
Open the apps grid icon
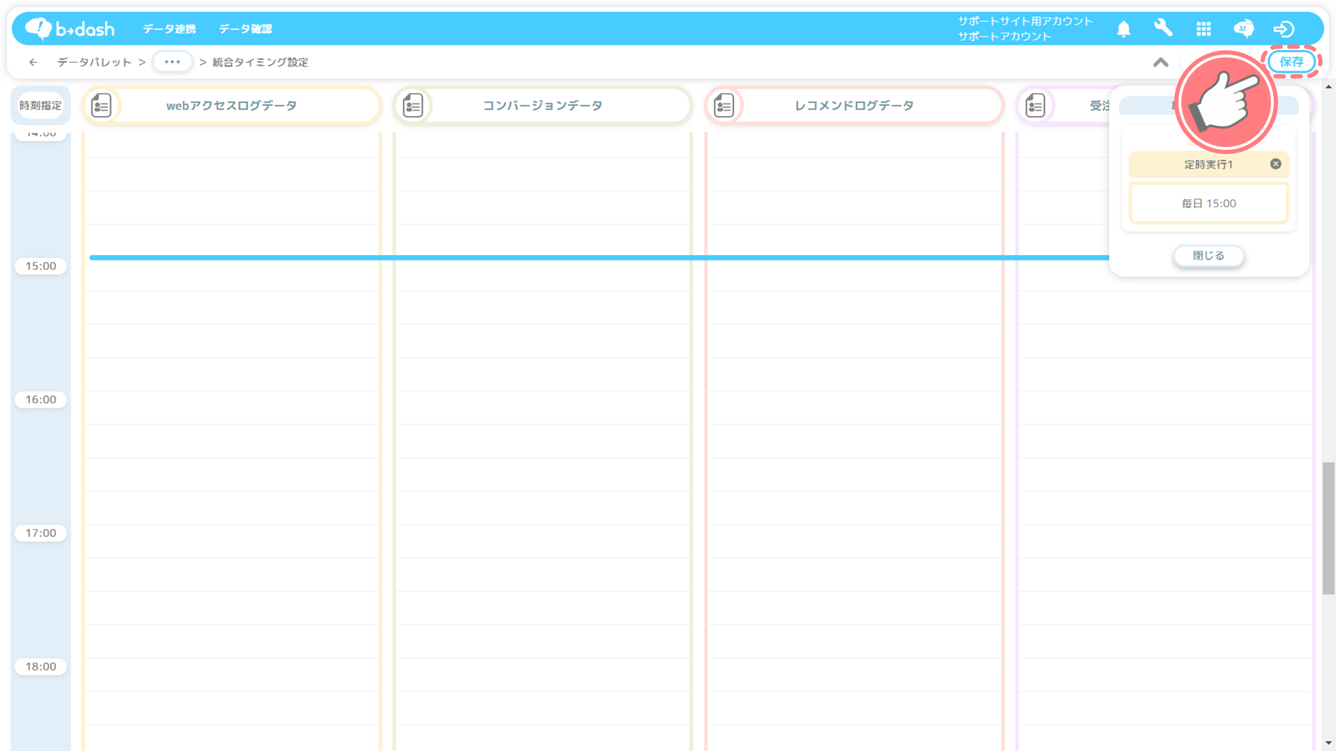[1203, 29]
